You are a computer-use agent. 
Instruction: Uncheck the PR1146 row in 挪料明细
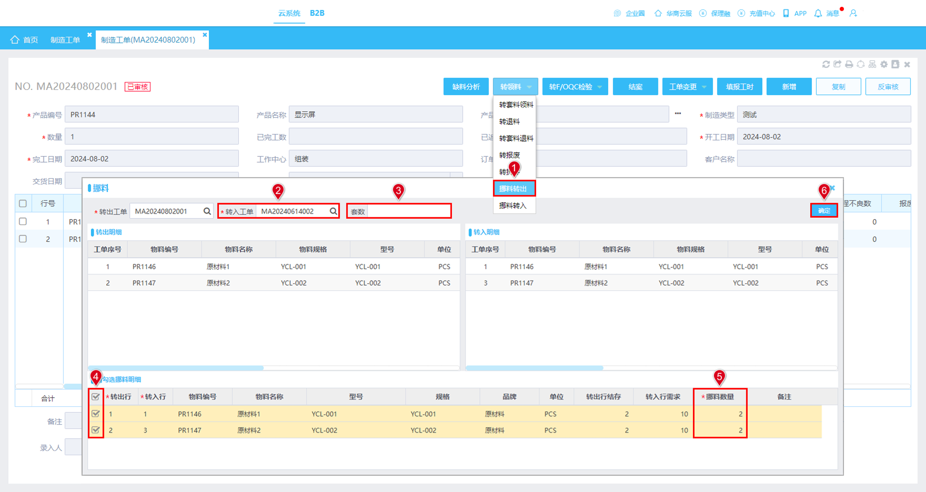[96, 414]
